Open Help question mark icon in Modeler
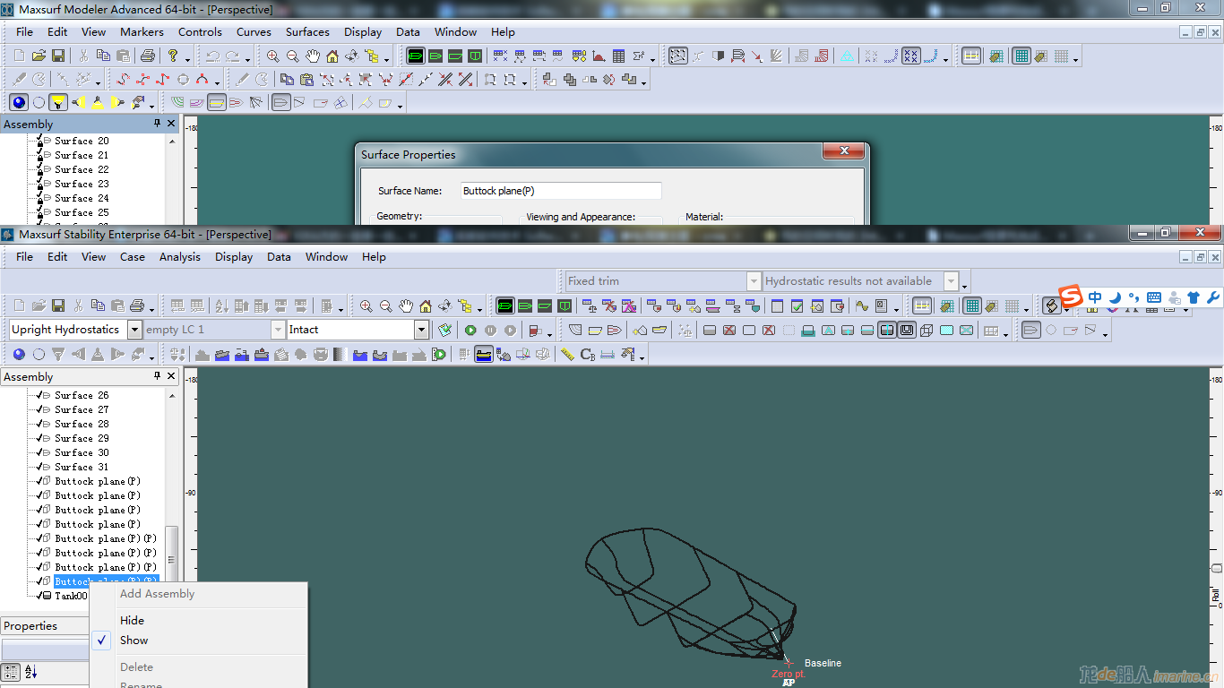This screenshot has width=1224, height=688. [x=173, y=56]
